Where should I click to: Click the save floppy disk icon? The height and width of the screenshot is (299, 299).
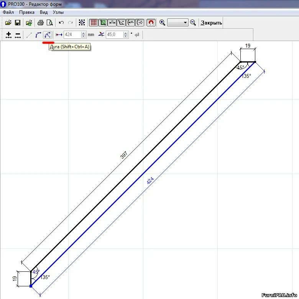18,23
